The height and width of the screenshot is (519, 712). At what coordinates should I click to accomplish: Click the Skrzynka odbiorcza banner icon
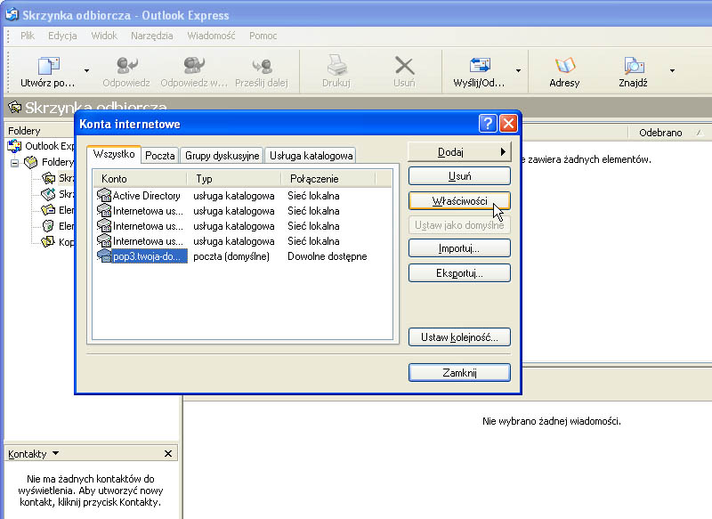click(x=14, y=108)
